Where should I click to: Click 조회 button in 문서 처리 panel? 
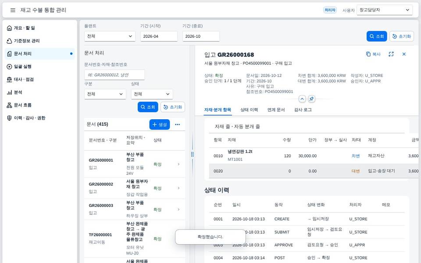[x=148, y=107]
